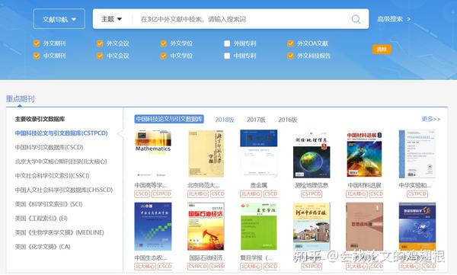
Task: Select 北京大学中文核心期刊目录(北大核心) in sidebar
Action: [61, 161]
